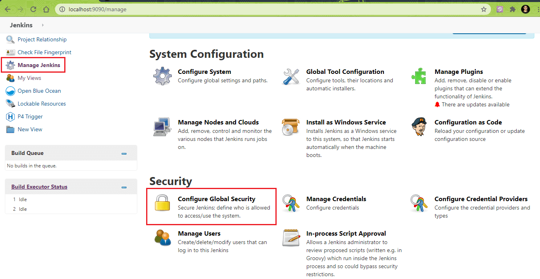Click the My Views people icon
The width and height of the screenshot is (540, 279).
(10, 78)
